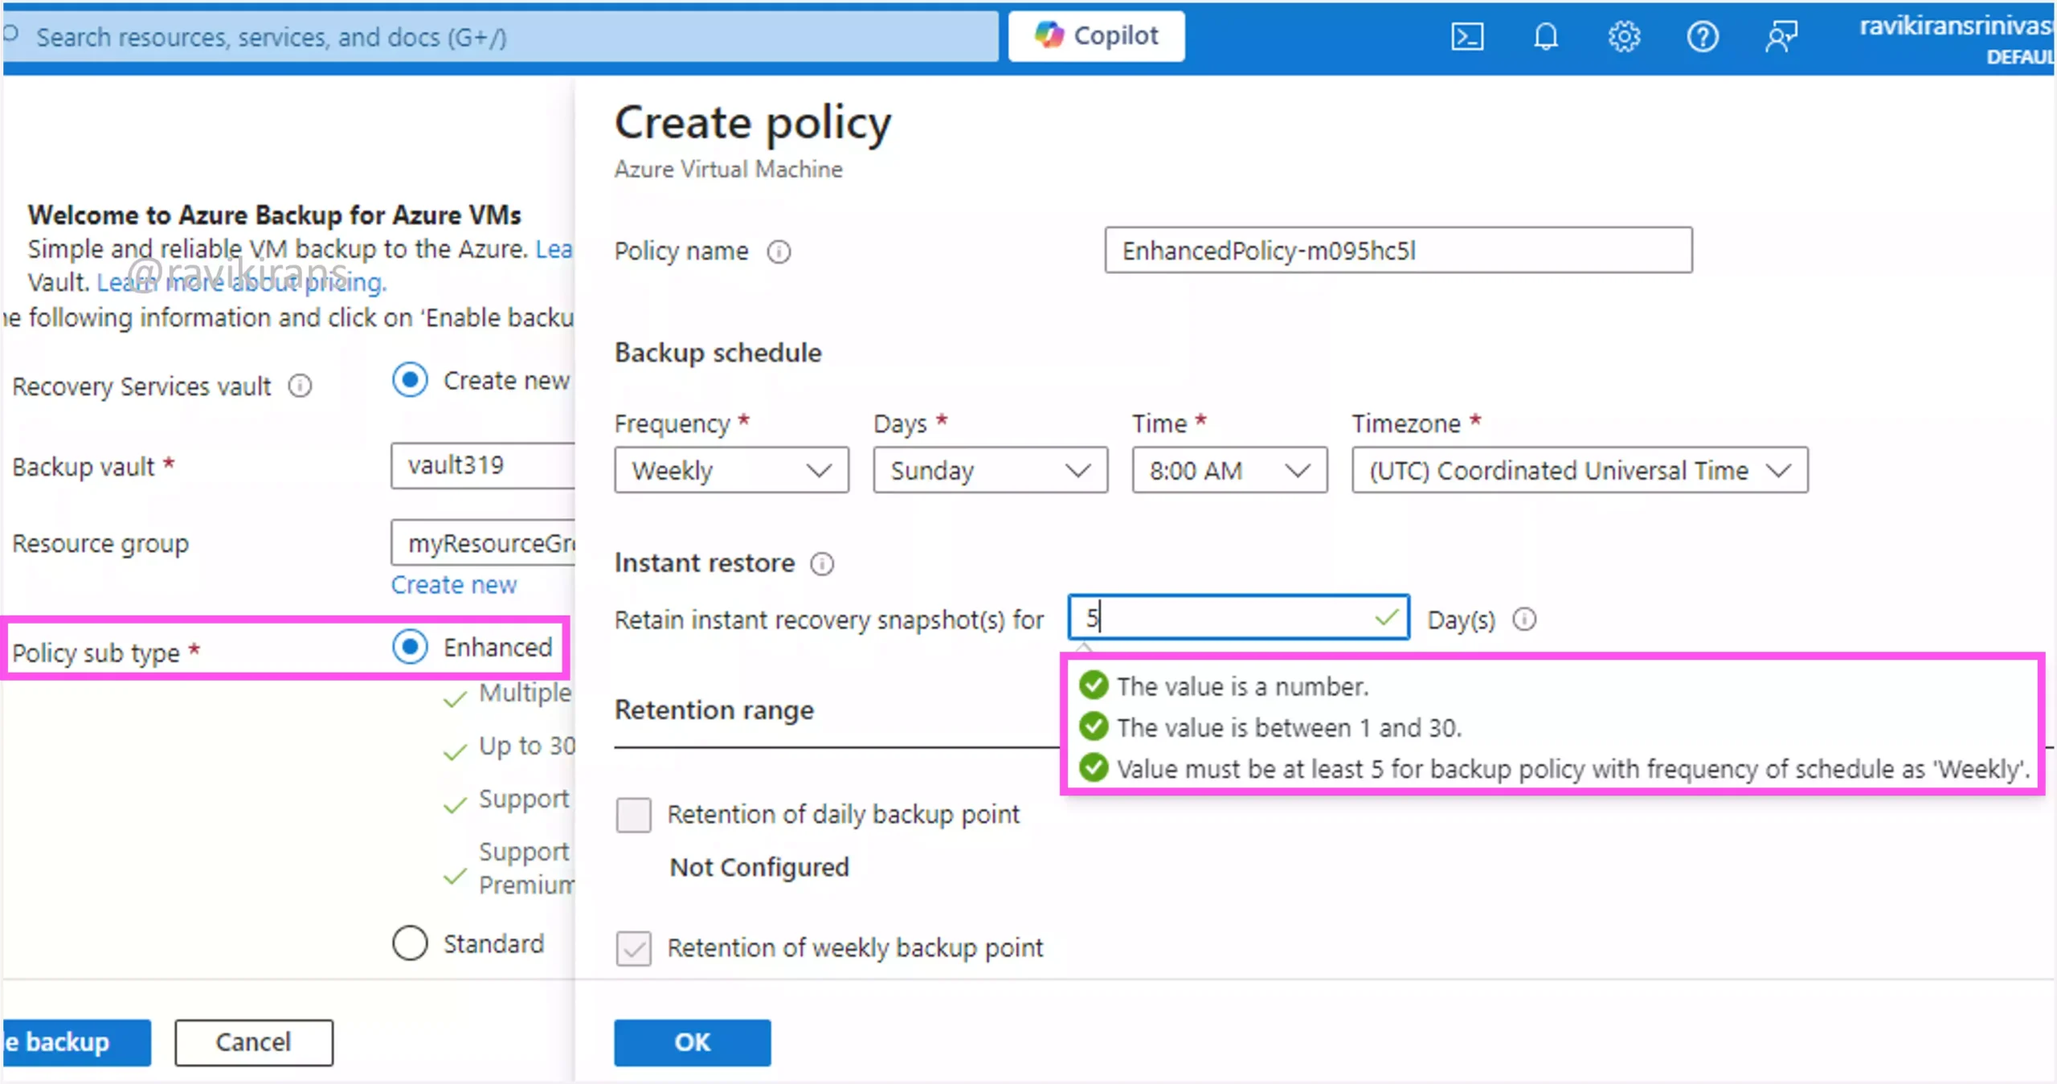
Task: Open the Frequency dropdown set to Weekly
Action: (731, 470)
